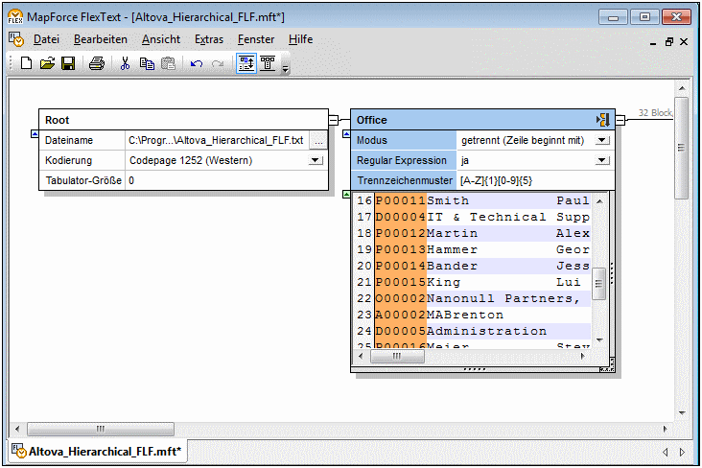Expand the Kodierung codepage dropdown
The image size is (702, 468).
point(316,160)
